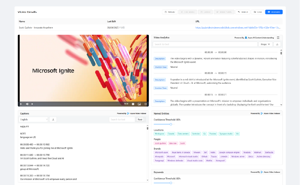This screenshot has height=185, width=300.
Task: Click the video progress bar handle
Action: coord(32,104)
